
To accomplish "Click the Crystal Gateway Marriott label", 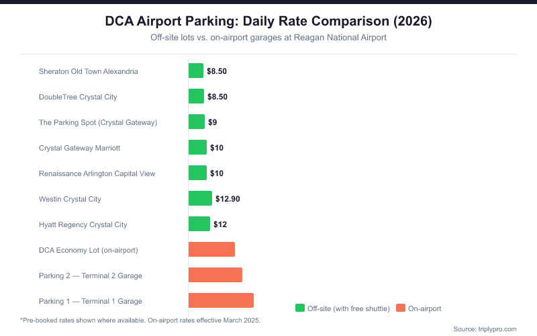I will tap(79, 148).
